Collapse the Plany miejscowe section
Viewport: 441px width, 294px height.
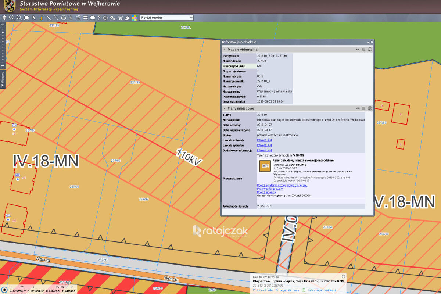pos(225,108)
